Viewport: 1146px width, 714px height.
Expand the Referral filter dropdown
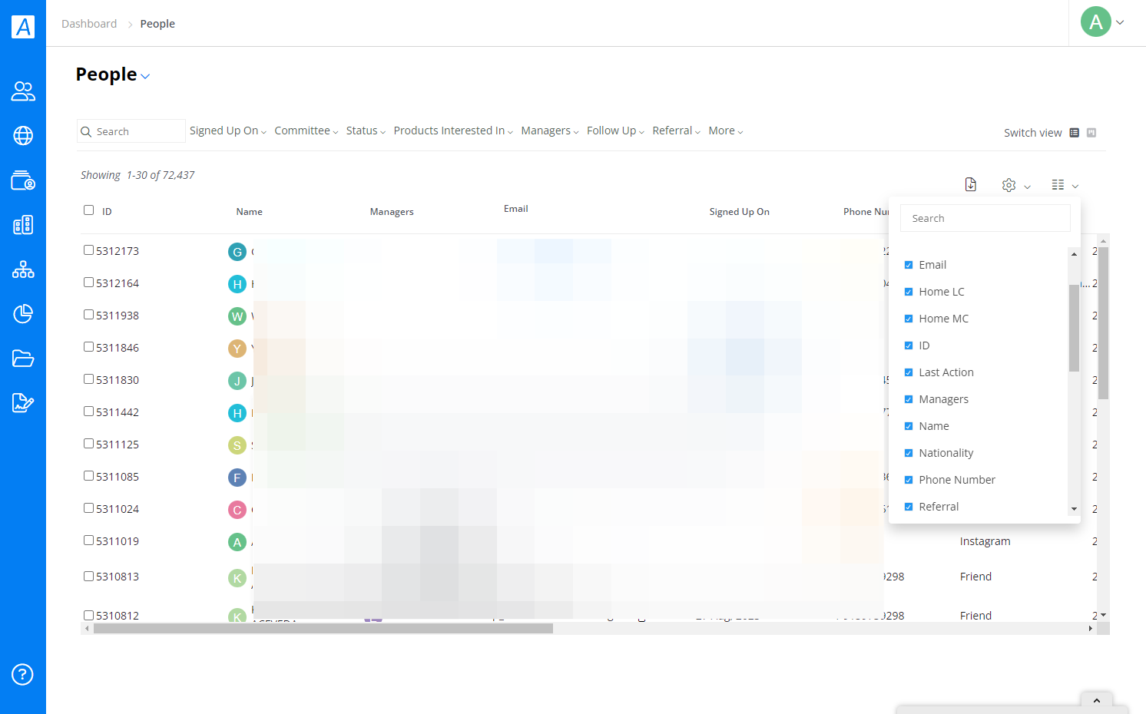tap(676, 131)
